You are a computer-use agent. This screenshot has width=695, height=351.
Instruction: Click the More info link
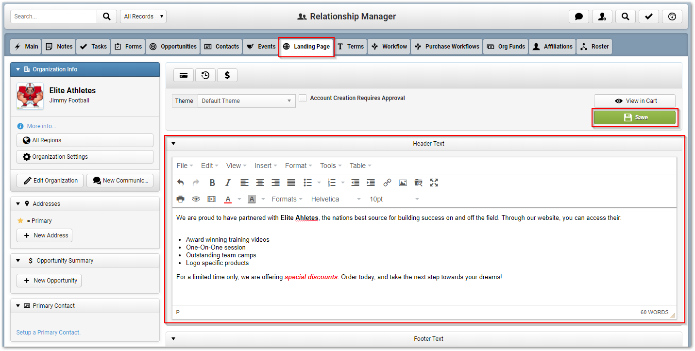point(41,126)
